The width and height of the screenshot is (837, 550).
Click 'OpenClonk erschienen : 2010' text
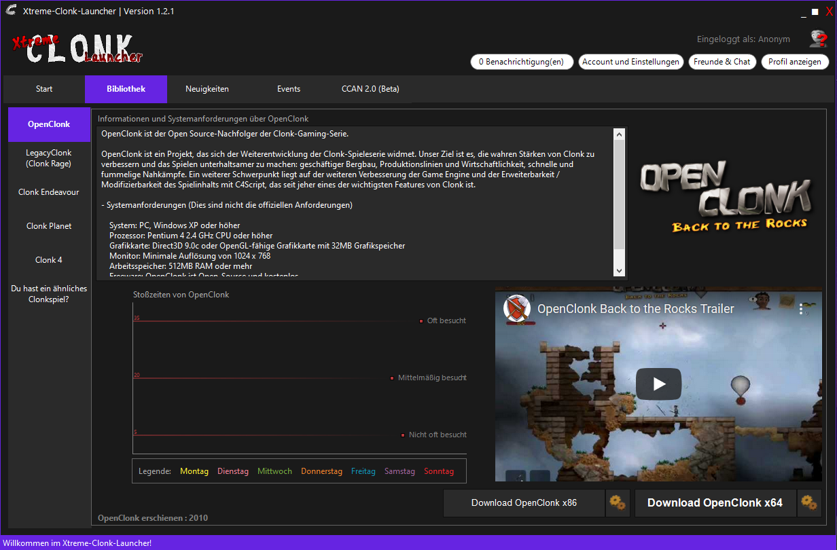pos(153,518)
